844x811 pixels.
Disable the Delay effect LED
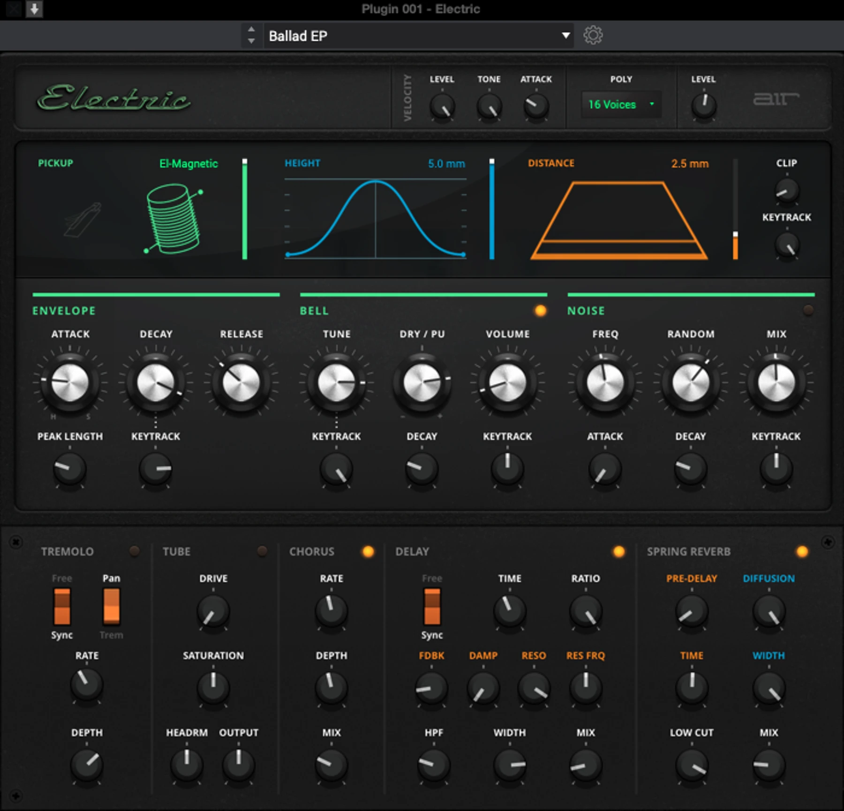[619, 551]
